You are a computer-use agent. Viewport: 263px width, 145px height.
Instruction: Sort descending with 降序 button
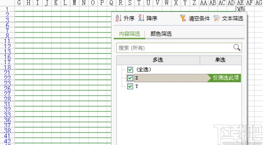pyautogui.click(x=148, y=18)
